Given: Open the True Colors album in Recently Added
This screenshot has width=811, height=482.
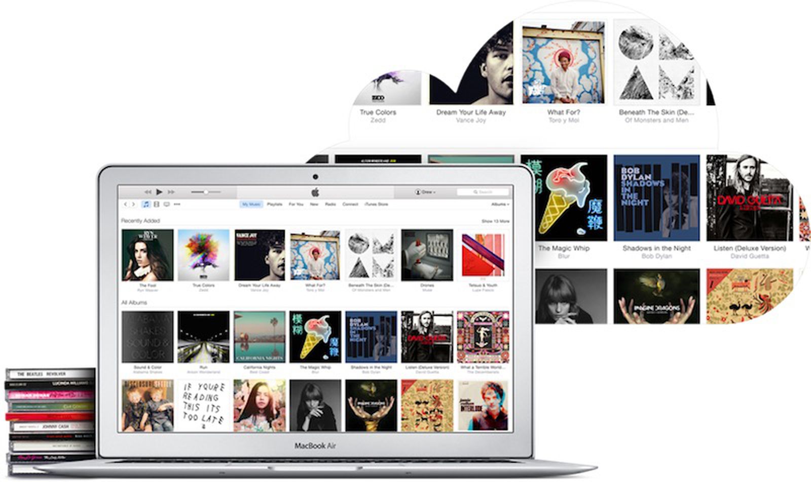Looking at the screenshot, I should (203, 255).
